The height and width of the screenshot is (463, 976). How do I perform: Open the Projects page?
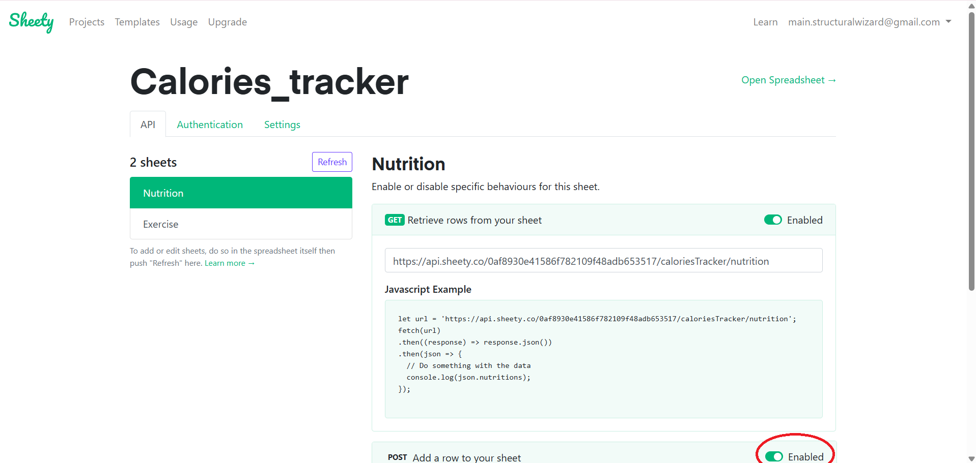point(87,22)
